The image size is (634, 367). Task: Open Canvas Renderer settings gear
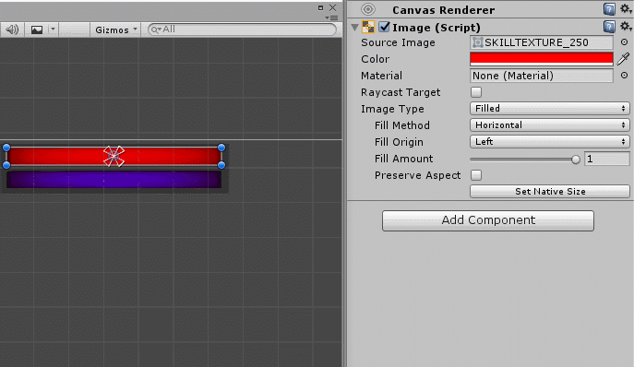(626, 8)
